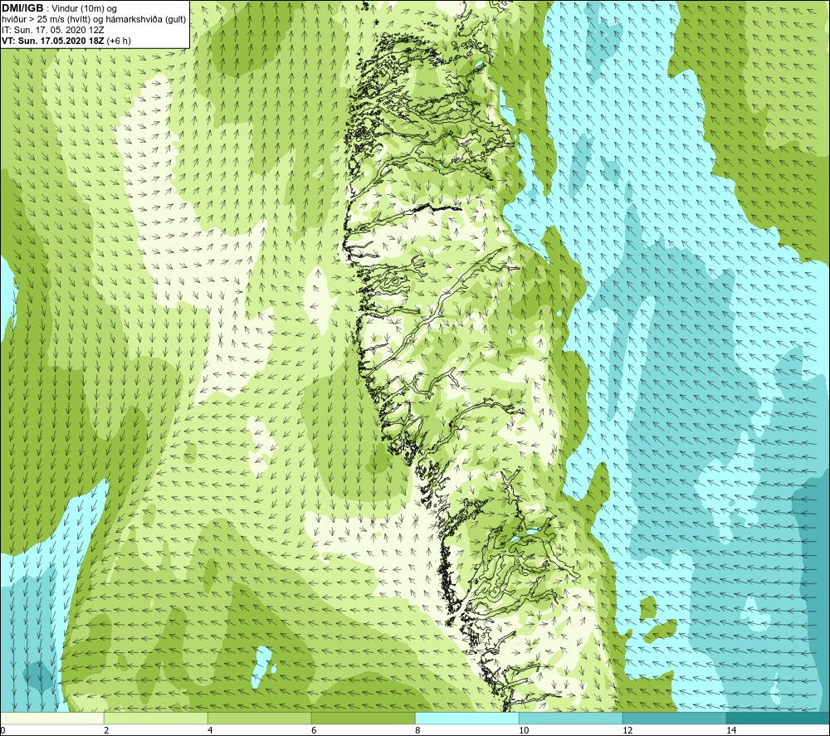
Task: Click the '10' label on the wind scale
Action: [x=524, y=730]
